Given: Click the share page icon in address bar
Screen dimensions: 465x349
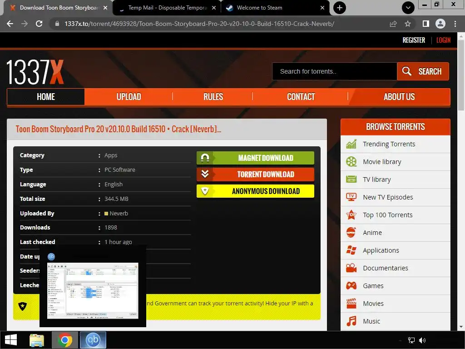Looking at the screenshot, I should pos(393,24).
